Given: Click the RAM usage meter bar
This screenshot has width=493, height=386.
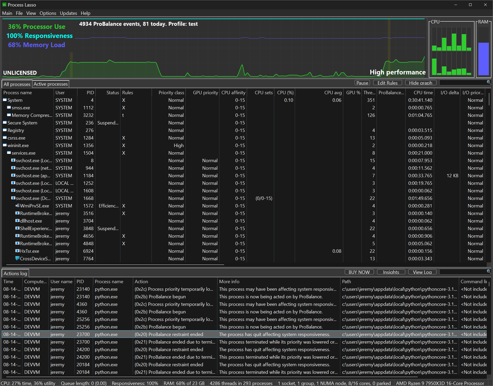Looking at the screenshot, I should pos(483,51).
